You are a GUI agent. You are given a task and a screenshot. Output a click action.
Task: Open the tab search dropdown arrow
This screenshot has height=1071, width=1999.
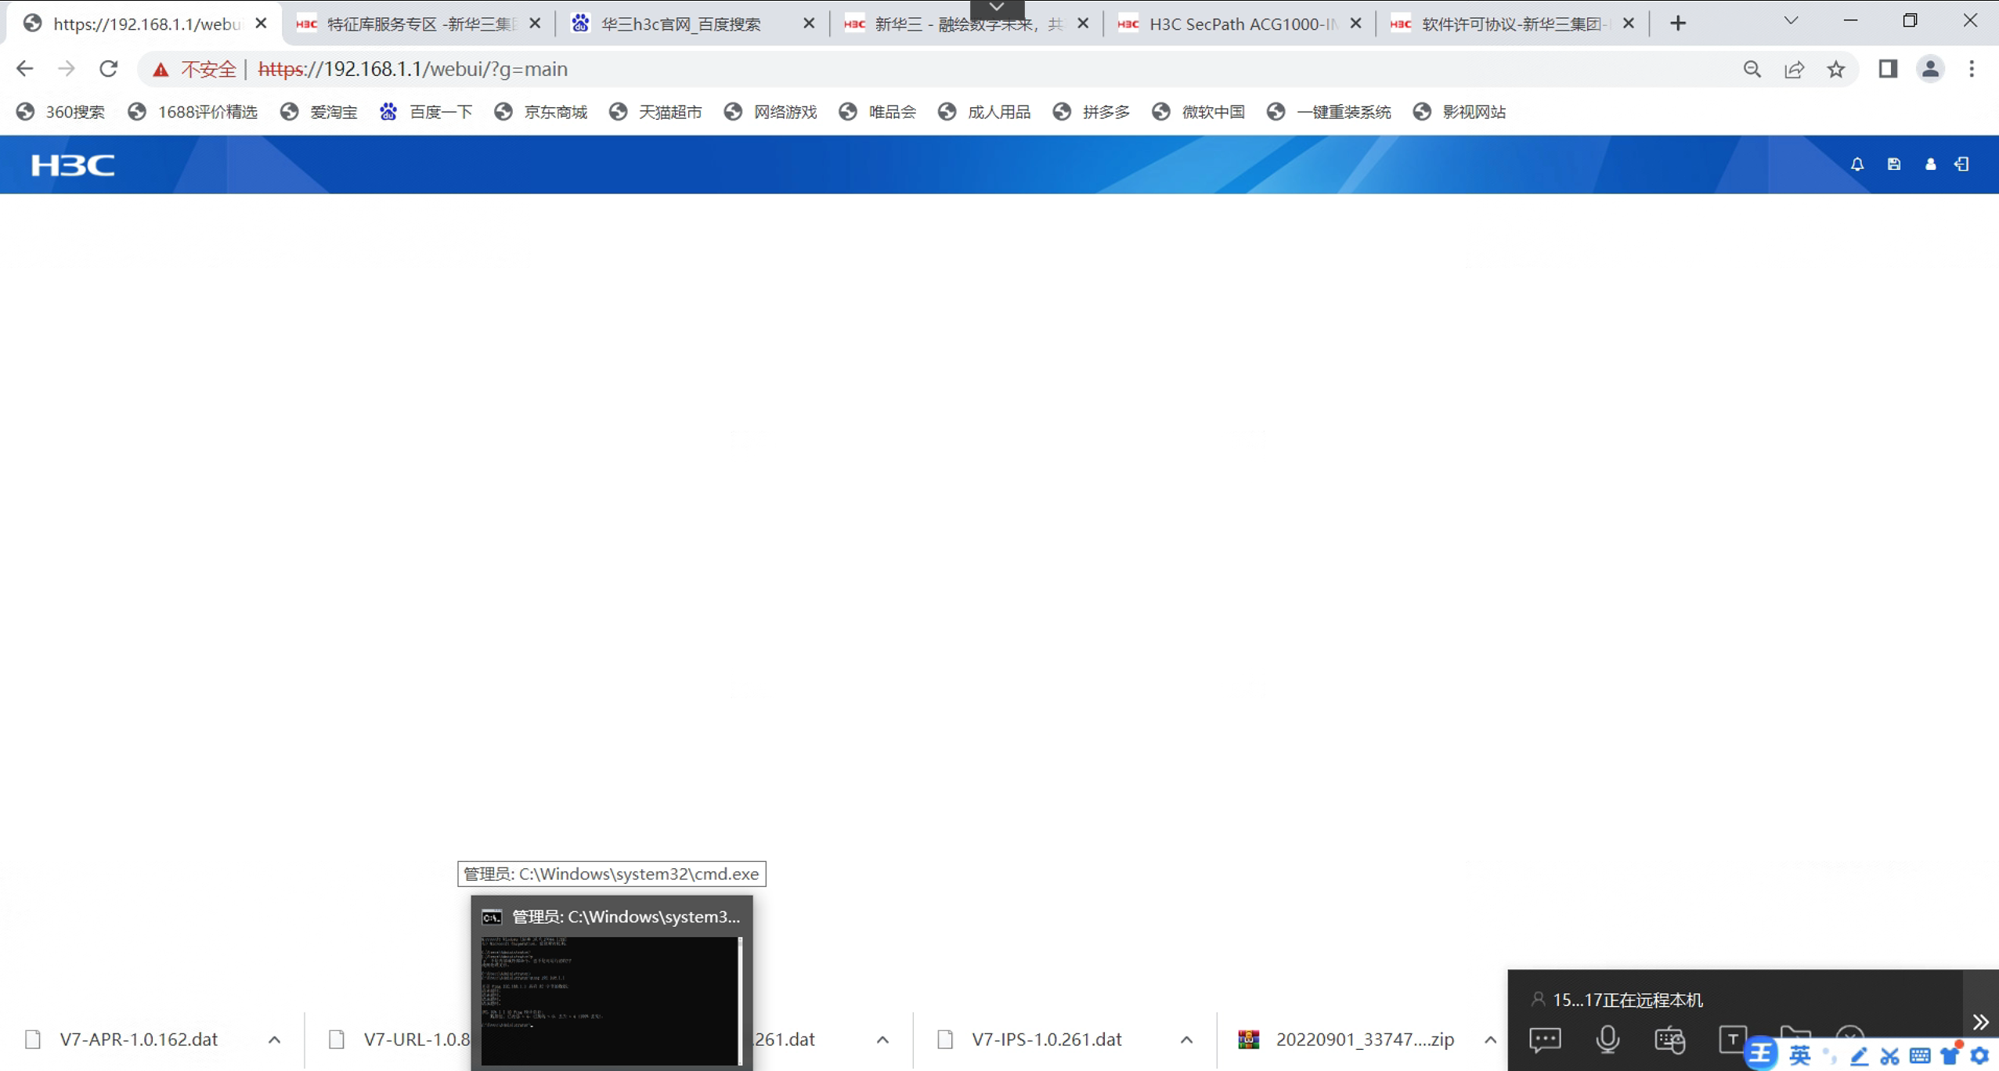click(x=1790, y=22)
